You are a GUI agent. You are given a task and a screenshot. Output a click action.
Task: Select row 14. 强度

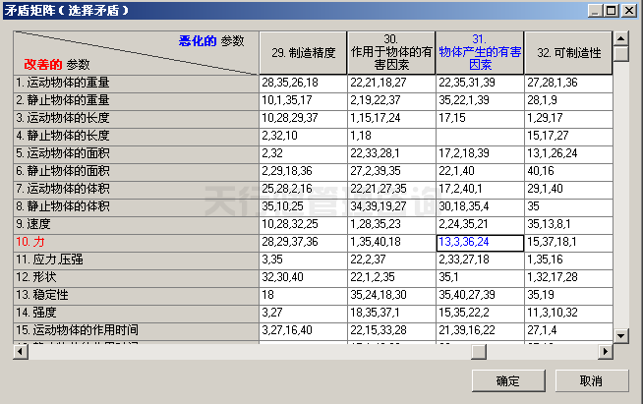136,313
